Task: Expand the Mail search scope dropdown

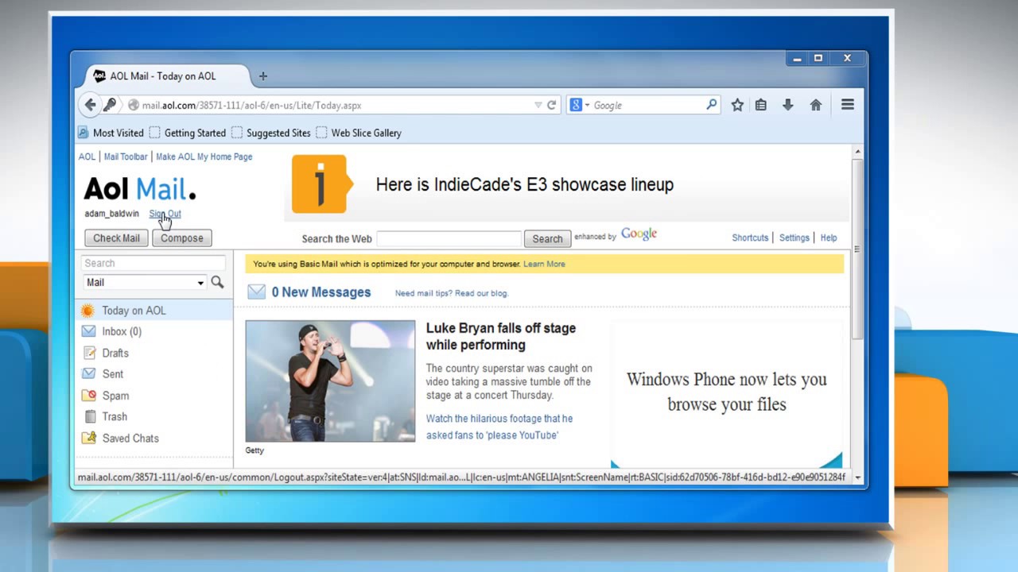Action: click(x=145, y=282)
